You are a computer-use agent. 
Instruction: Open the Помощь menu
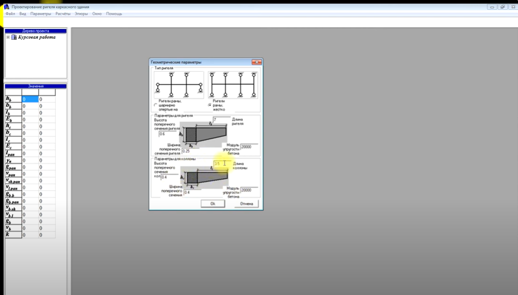(114, 14)
